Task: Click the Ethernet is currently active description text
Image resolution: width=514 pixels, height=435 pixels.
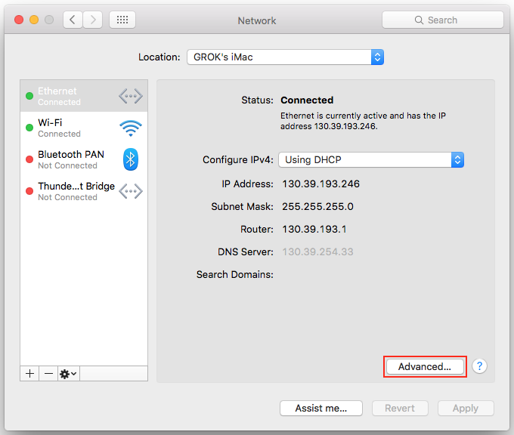Action: 363,121
